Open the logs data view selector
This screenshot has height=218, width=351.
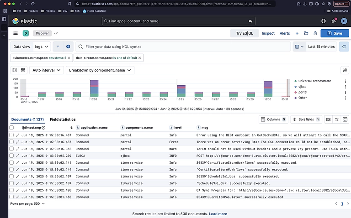[42, 47]
